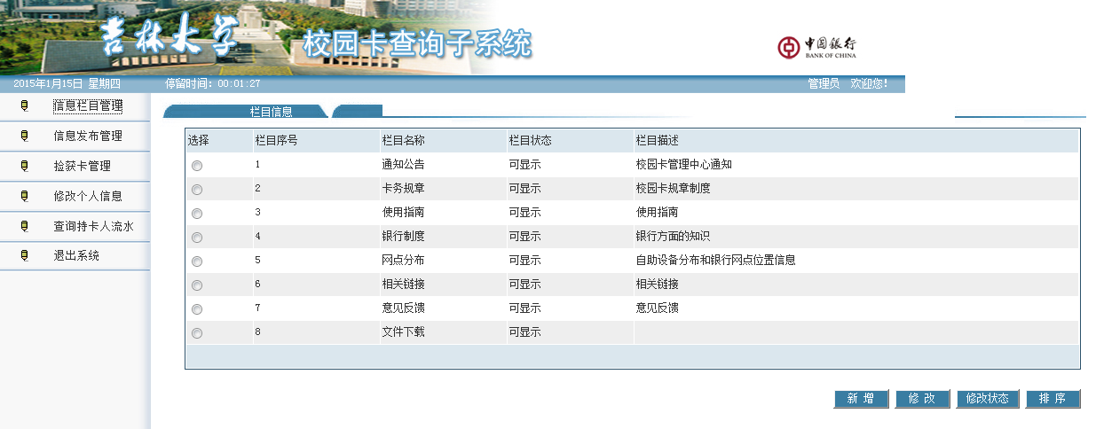Open 查询持卡人流水 in the sidebar
Viewport: 1096px width, 429px height.
[x=93, y=226]
